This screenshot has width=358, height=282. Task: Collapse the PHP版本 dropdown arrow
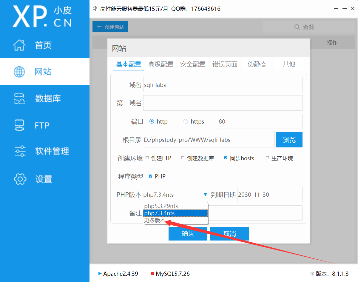coord(205,195)
